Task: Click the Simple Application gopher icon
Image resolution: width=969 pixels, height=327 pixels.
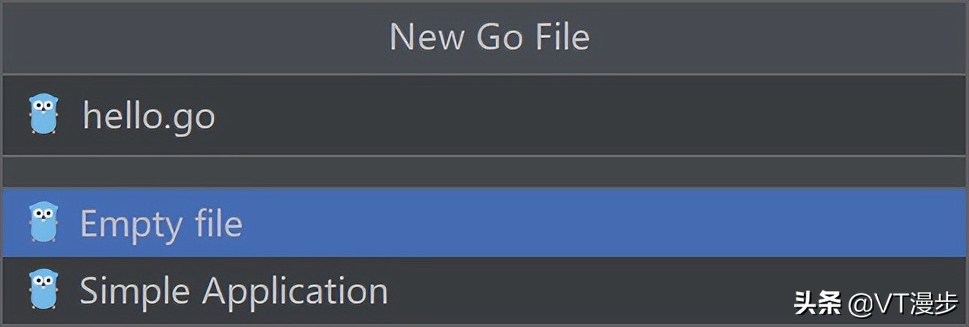Action: tap(44, 290)
